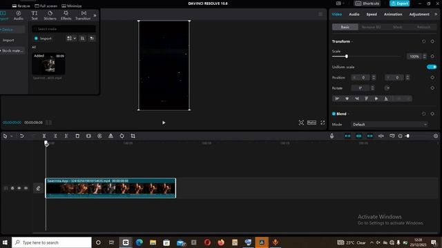Adjust the timeline zoom slider

(407, 136)
